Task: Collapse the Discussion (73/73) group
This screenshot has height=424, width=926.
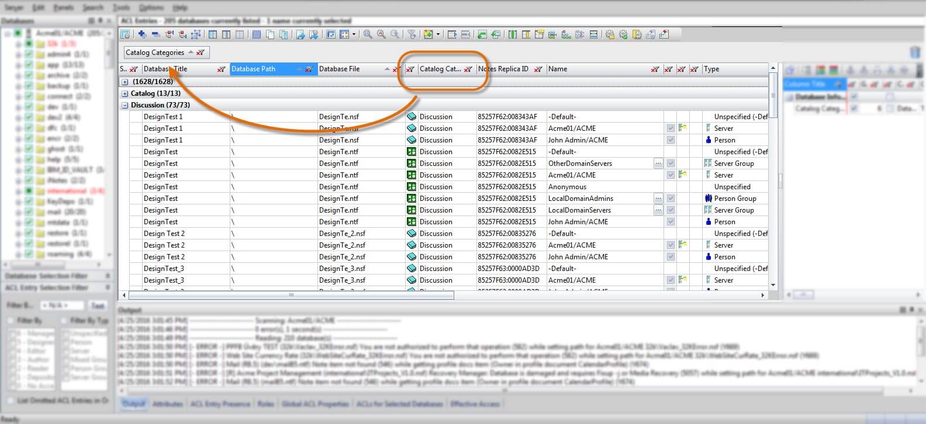Action: point(125,105)
